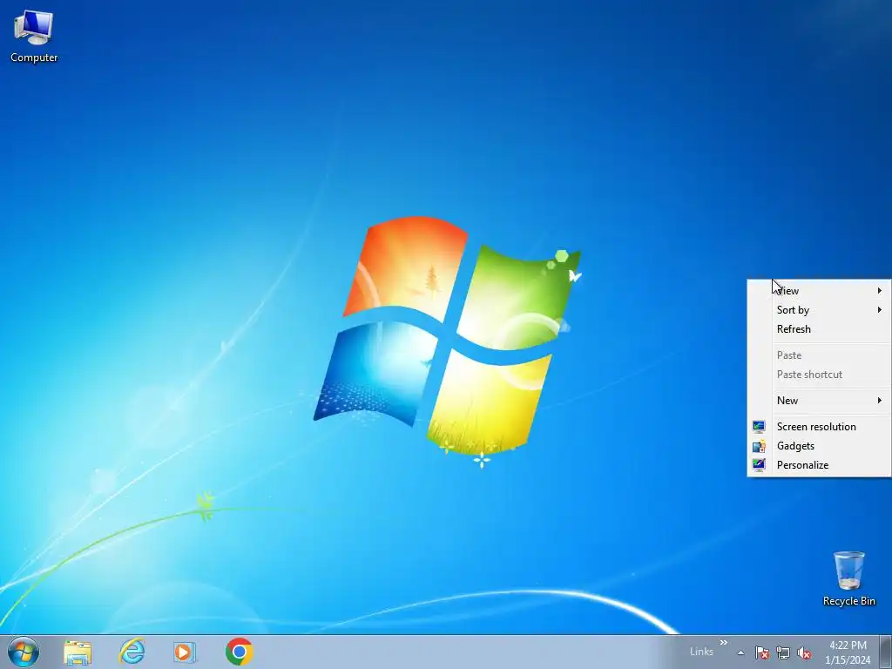The width and height of the screenshot is (892, 669).
Task: Open Screen resolution settings
Action: 819,427
